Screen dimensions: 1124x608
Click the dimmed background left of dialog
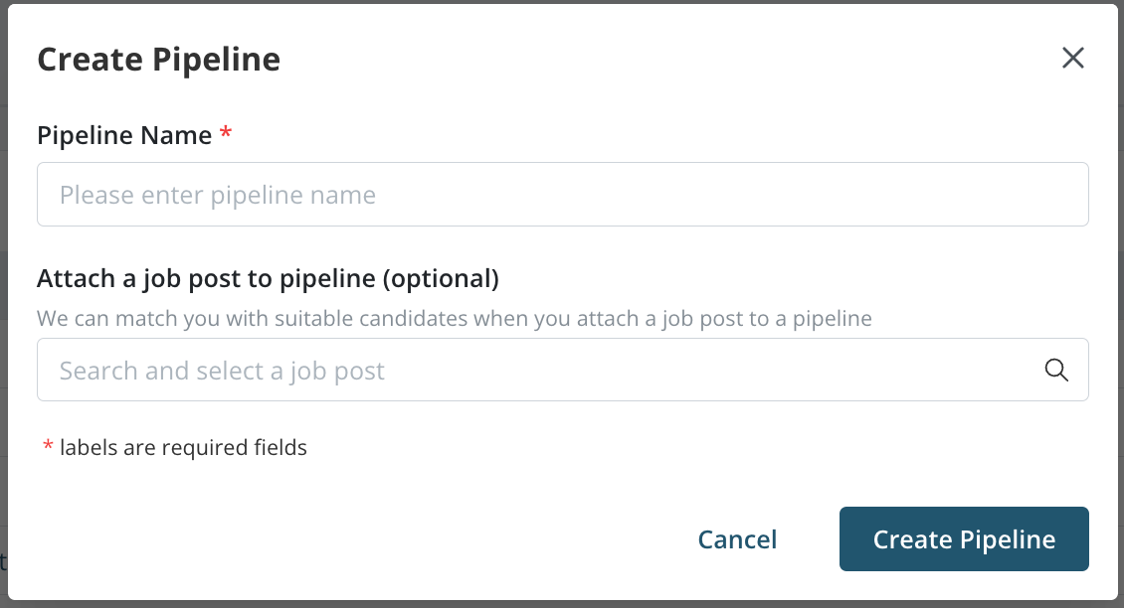point(3,298)
